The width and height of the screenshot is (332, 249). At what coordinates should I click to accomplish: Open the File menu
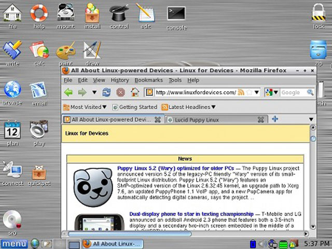pos(68,80)
